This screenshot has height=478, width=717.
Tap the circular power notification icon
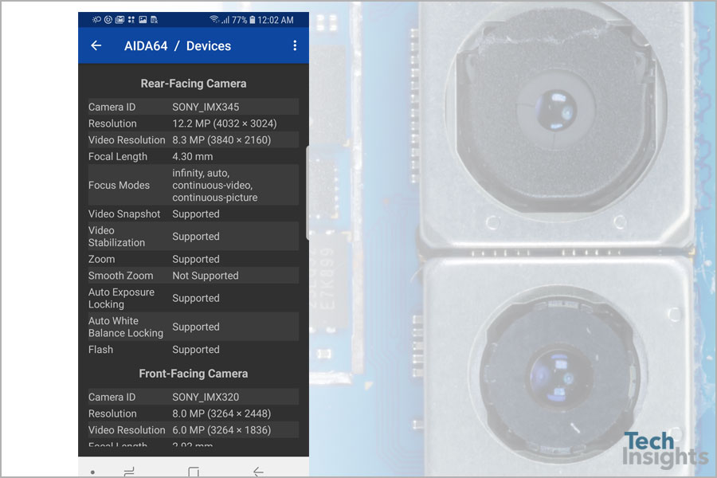[108, 20]
